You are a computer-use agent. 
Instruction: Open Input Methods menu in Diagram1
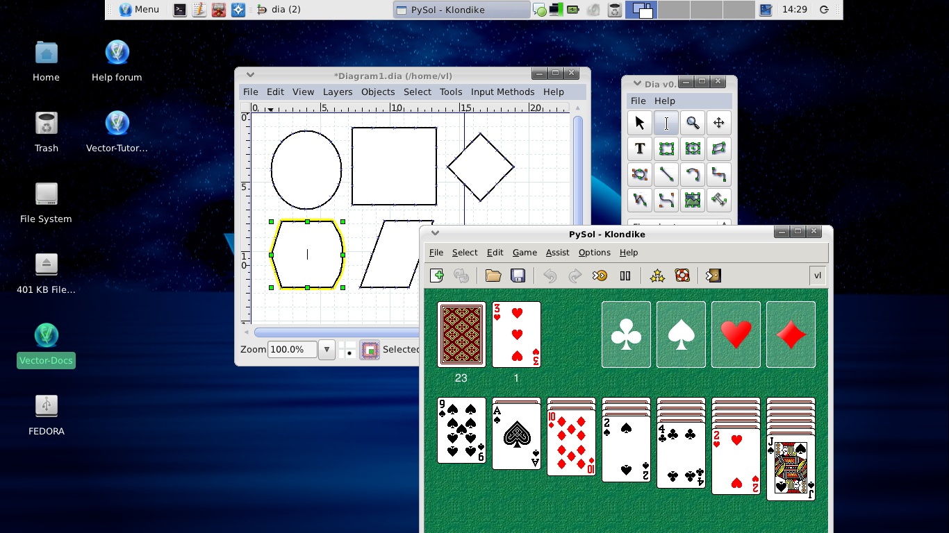pos(503,92)
